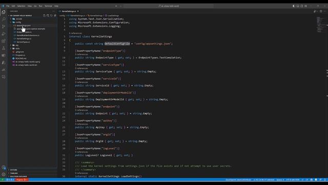Open the Accounts menu icon
328x185 pixels.
coord(4,168)
